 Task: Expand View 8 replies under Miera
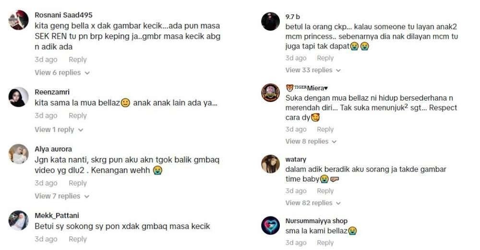click(x=311, y=141)
